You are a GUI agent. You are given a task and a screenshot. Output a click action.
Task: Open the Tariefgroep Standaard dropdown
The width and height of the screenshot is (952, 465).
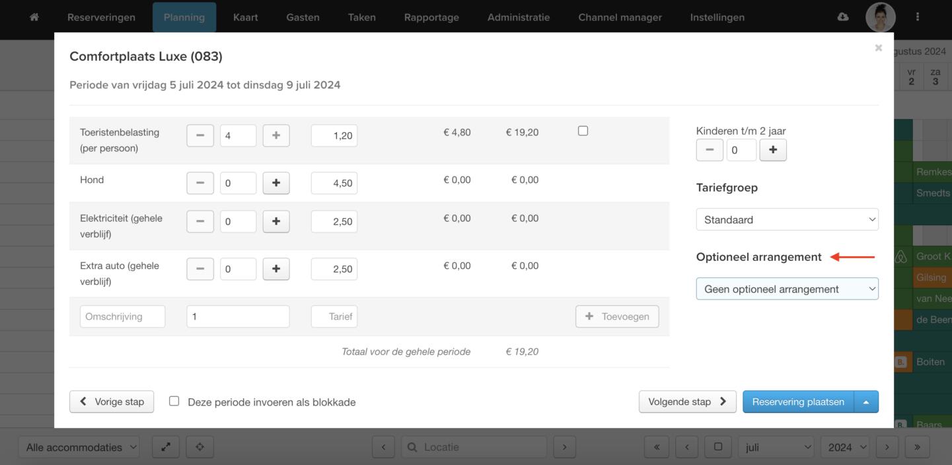[787, 220]
